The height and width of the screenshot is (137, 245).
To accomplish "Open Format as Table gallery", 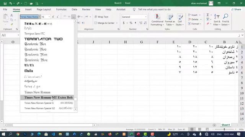I will pos(170,20).
